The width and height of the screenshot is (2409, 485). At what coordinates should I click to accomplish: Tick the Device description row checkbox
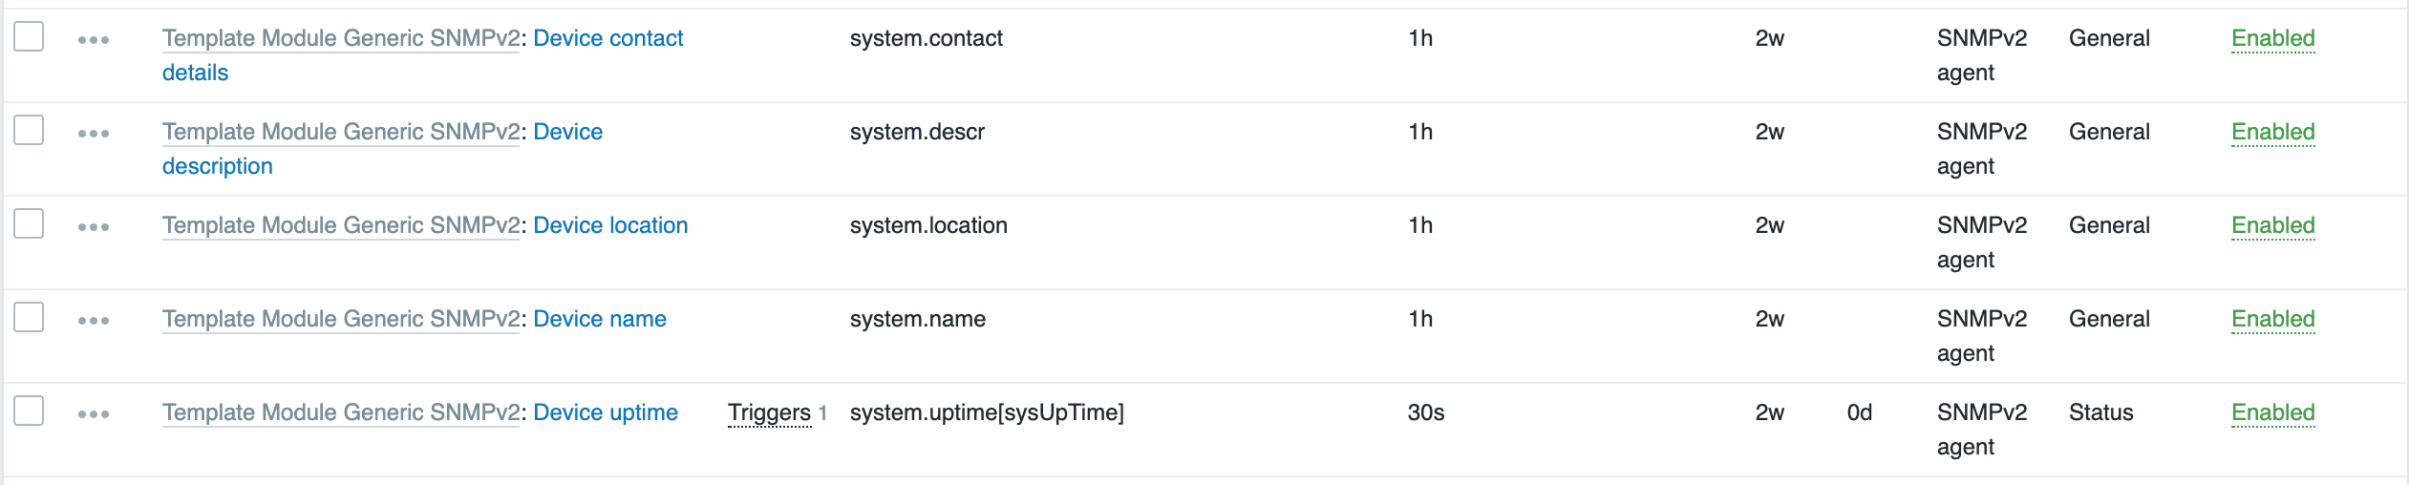tap(29, 130)
